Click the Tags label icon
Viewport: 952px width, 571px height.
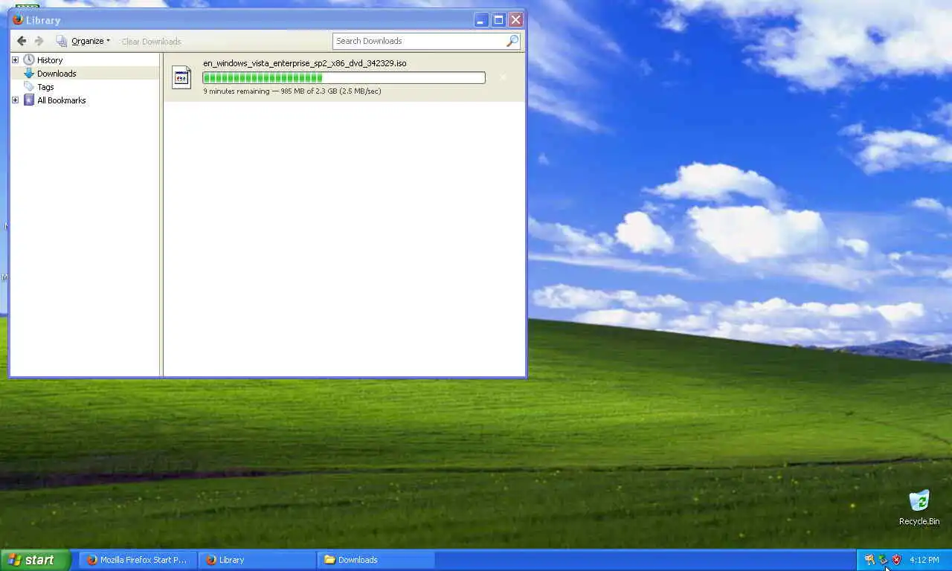tap(29, 86)
